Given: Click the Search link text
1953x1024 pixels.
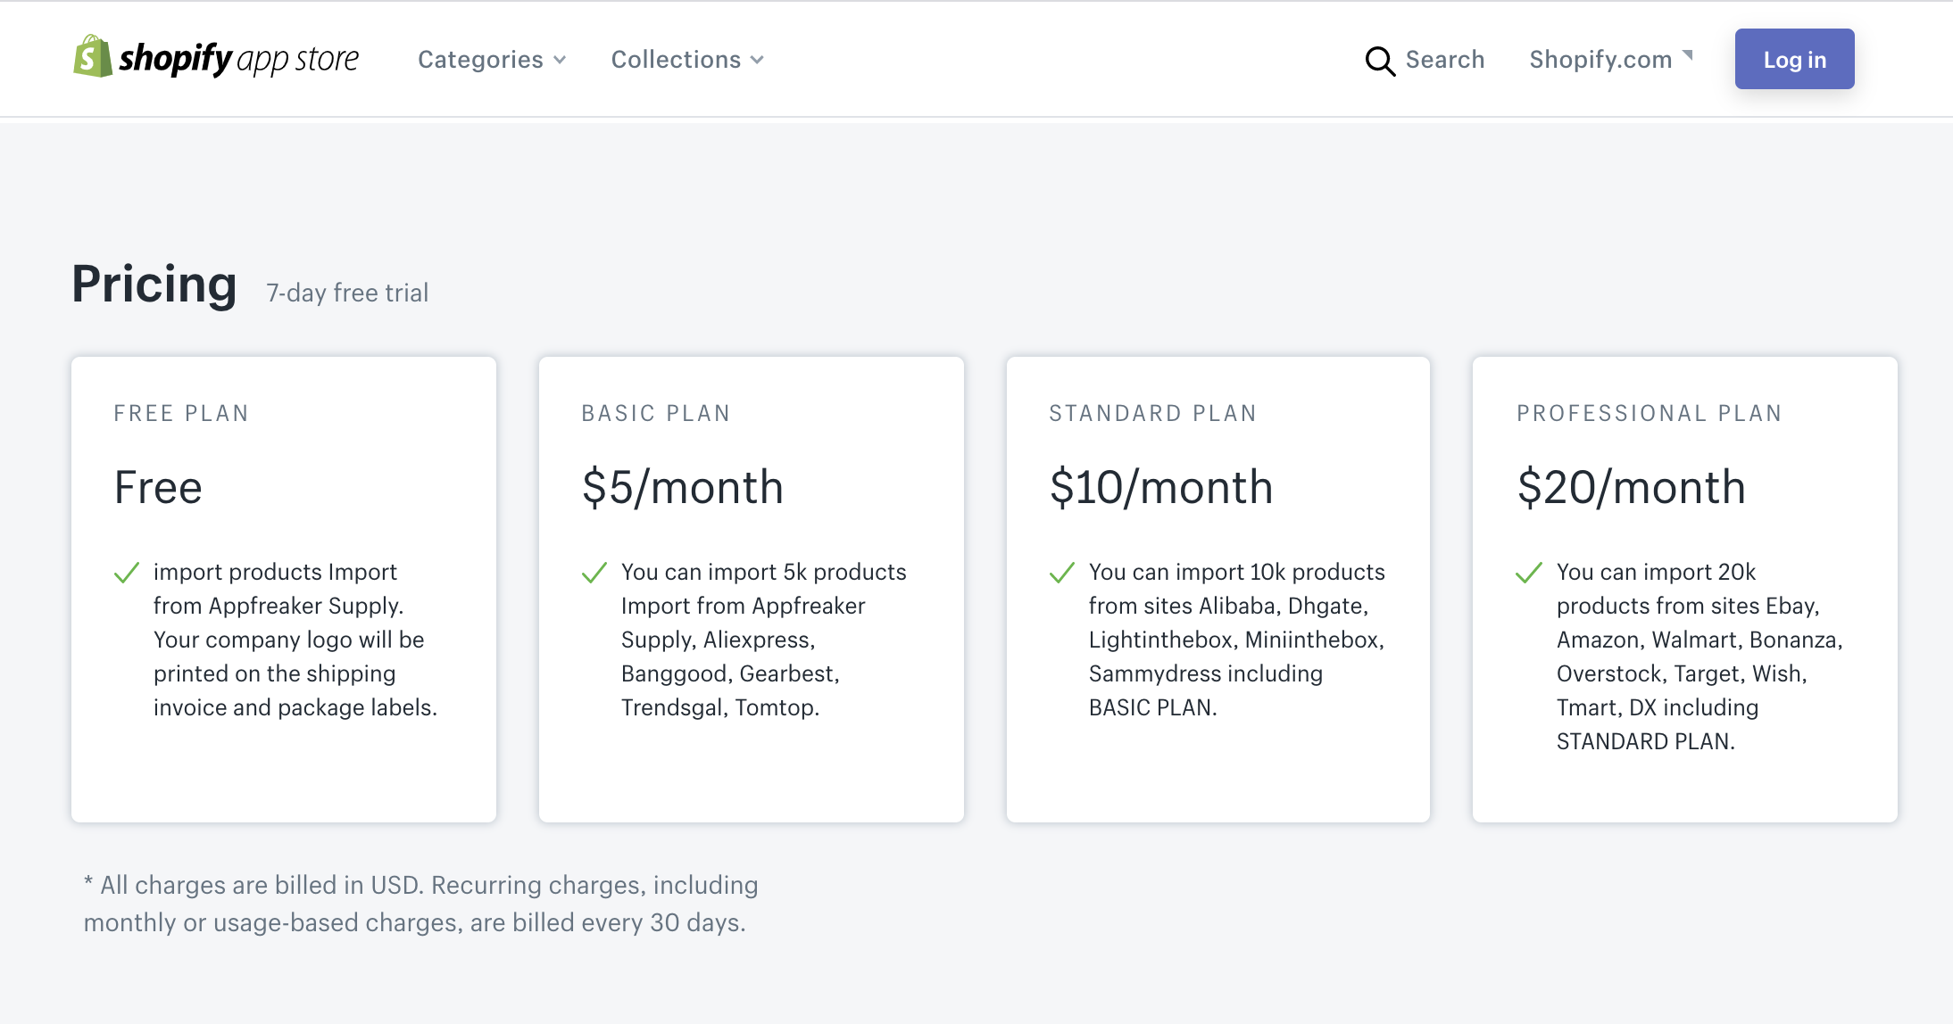Looking at the screenshot, I should pyautogui.click(x=1444, y=60).
